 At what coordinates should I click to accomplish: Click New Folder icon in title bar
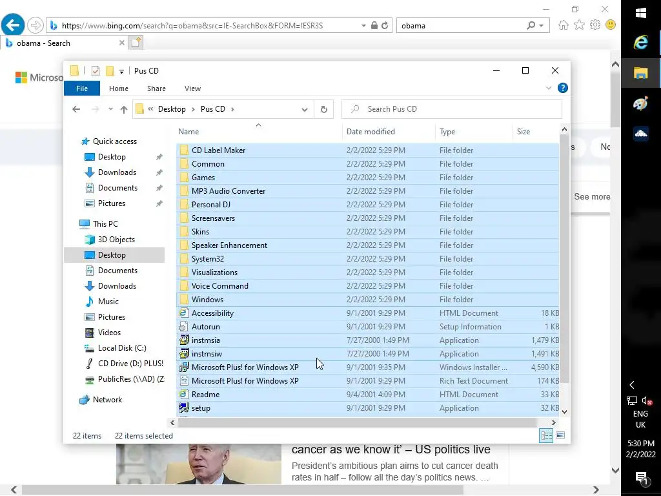coord(110,71)
